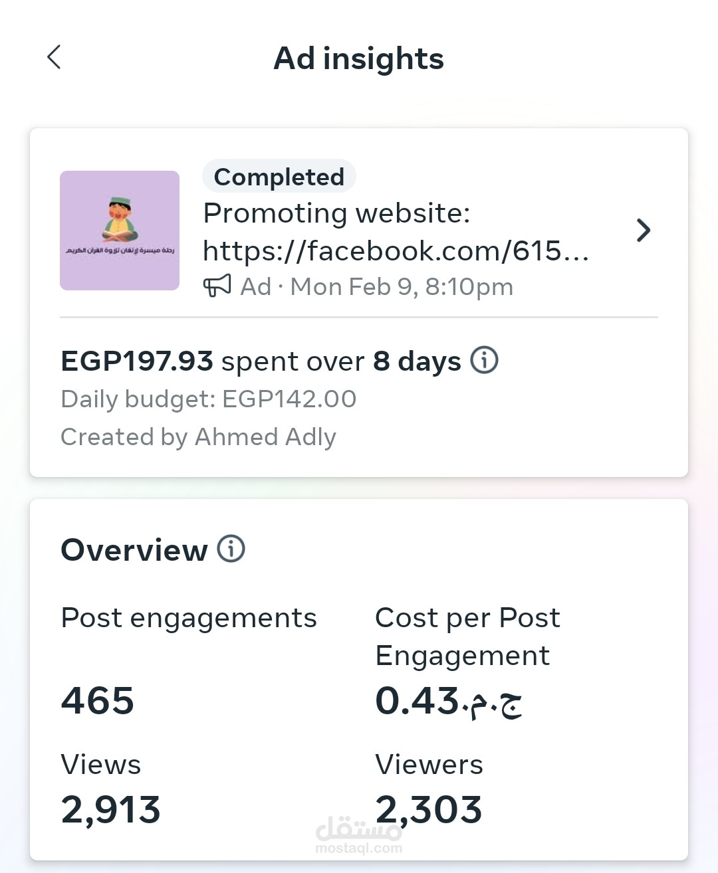This screenshot has width=718, height=873.
Task: Select the Daily budget EGP142.00 line
Action: pos(209,399)
